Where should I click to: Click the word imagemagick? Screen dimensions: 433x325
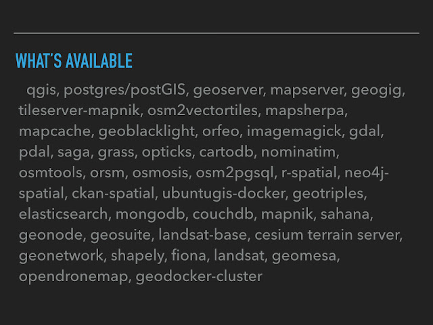294,131
